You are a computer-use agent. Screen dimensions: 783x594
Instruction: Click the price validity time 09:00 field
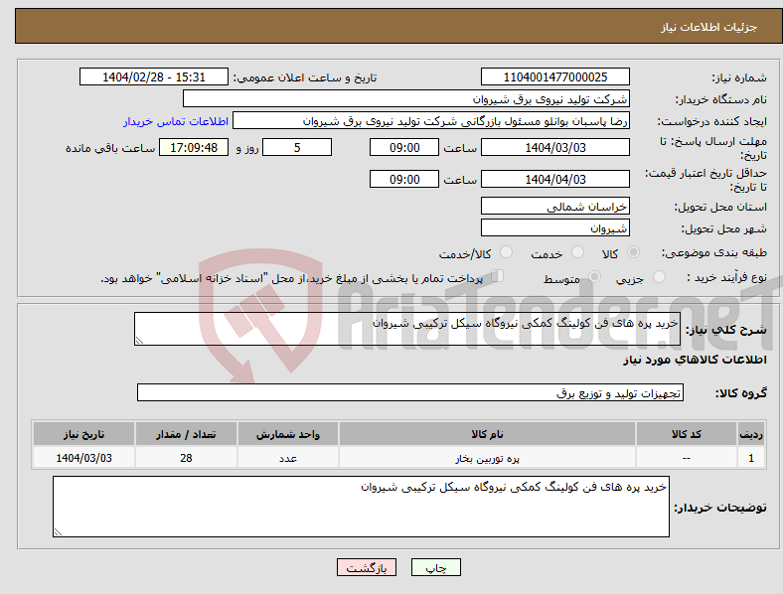tap(404, 179)
